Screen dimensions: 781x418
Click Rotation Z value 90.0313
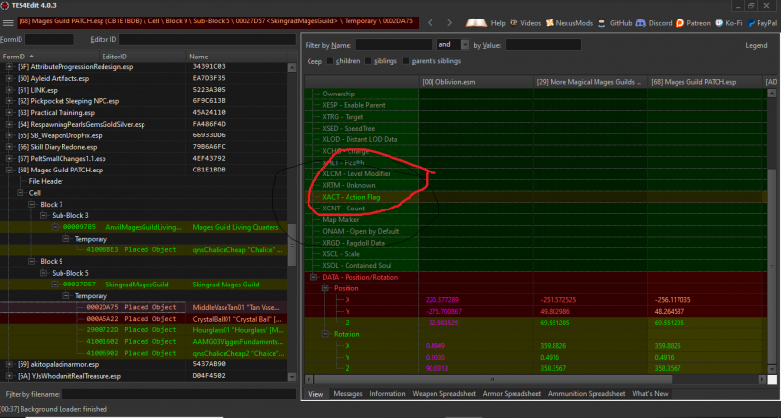click(434, 368)
